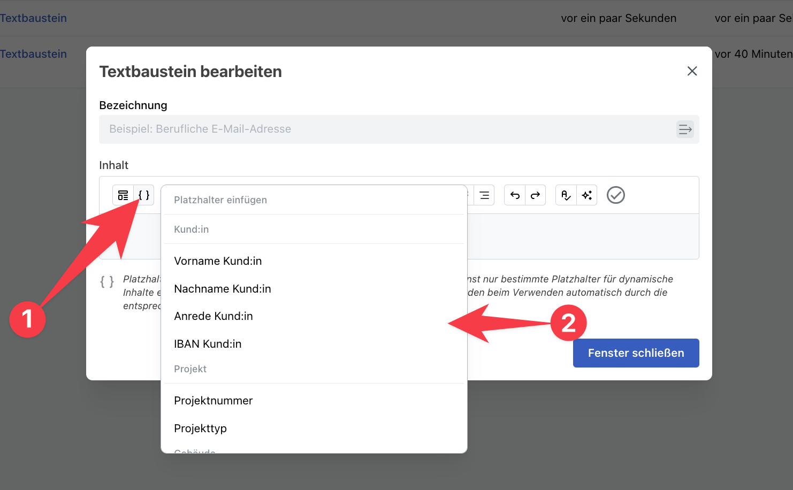
Task: Choose Anrede Kund:in from the placeholder list
Action: (x=314, y=316)
